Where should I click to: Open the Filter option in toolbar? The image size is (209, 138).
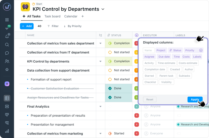(53, 26)
